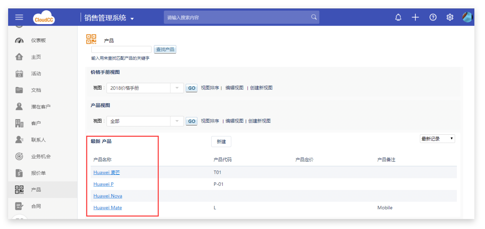Click GO next to the 2018价格手册 view
This screenshot has width=485, height=229.
192,88
